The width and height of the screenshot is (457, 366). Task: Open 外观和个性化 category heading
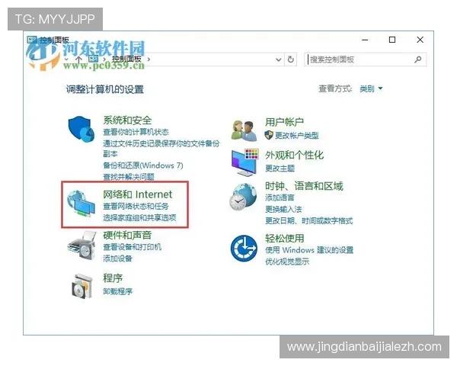[294, 155]
